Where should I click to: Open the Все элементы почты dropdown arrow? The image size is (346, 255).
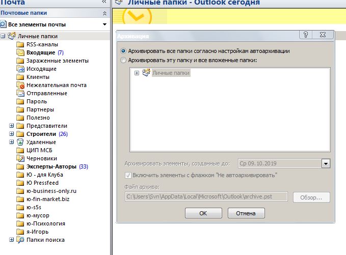click(x=105, y=24)
